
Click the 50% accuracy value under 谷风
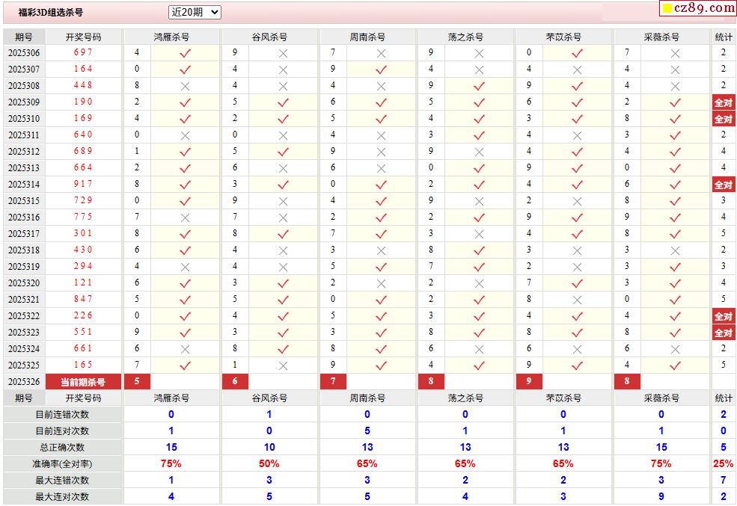coord(269,463)
